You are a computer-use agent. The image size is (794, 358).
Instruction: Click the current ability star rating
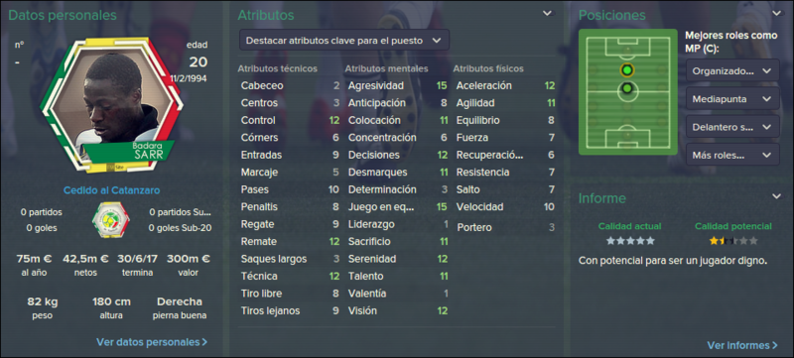coord(630,241)
